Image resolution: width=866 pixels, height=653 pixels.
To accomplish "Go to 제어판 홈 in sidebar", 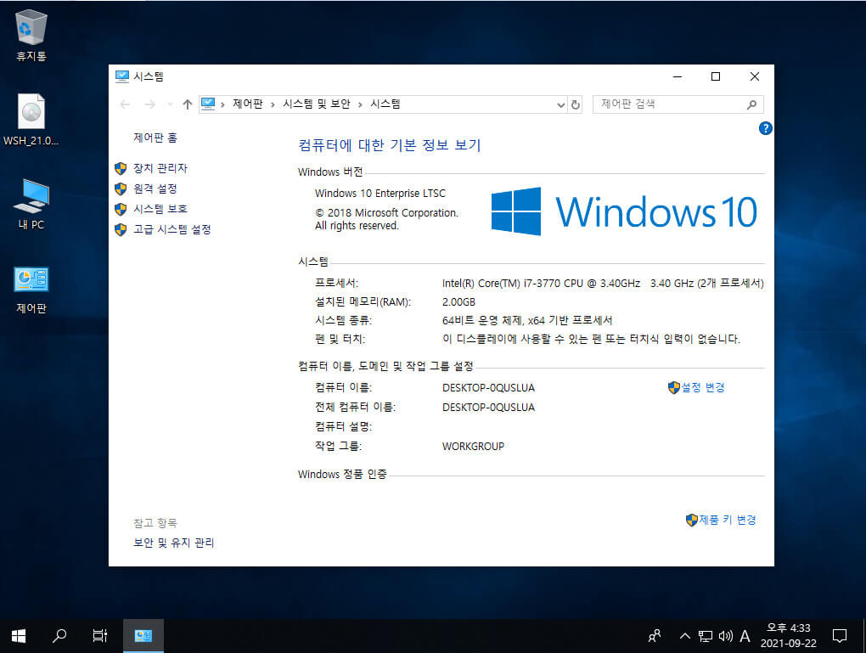I will 155,138.
